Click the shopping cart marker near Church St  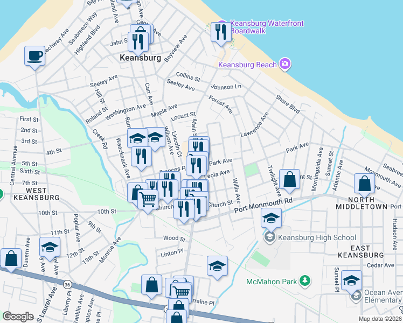click(x=148, y=200)
